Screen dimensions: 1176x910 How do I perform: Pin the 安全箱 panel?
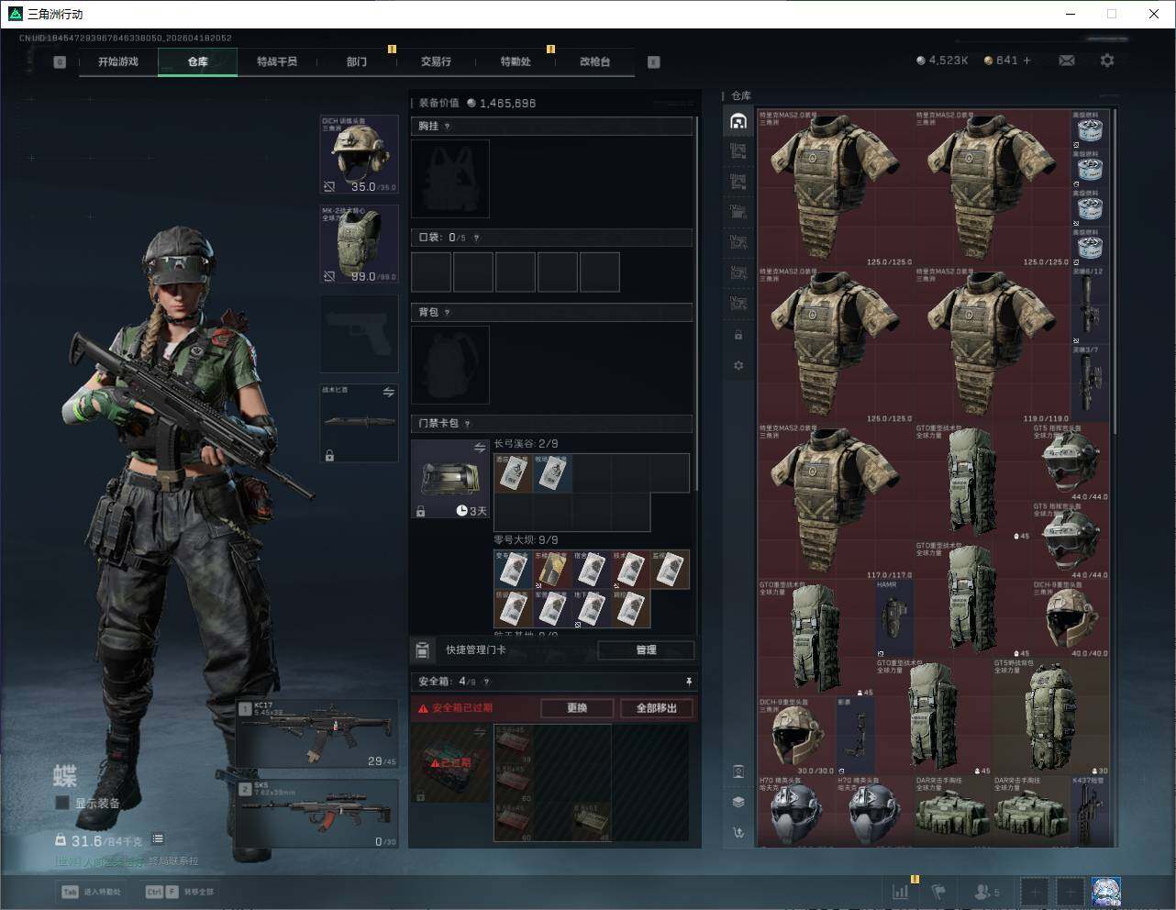coord(688,682)
